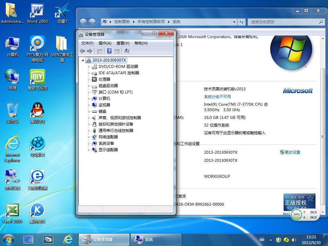Screen dimensions: 328x246
Task: Expand the DVD/CD-ROM 驱动器 node
Action: [x=89, y=67]
